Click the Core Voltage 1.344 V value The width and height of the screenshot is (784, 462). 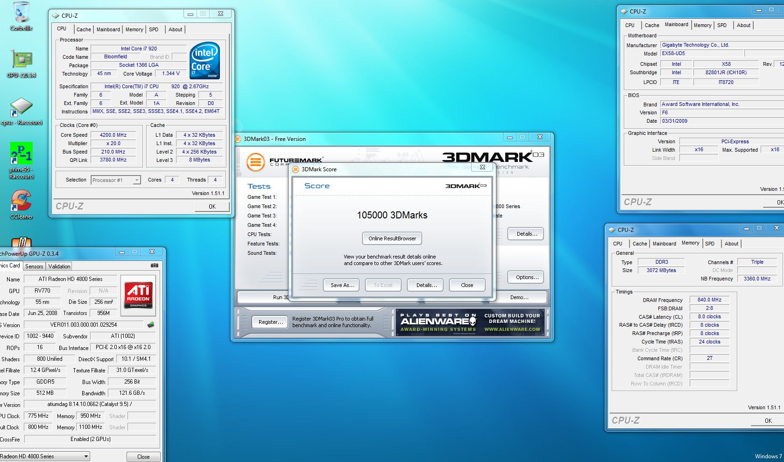tap(171, 74)
